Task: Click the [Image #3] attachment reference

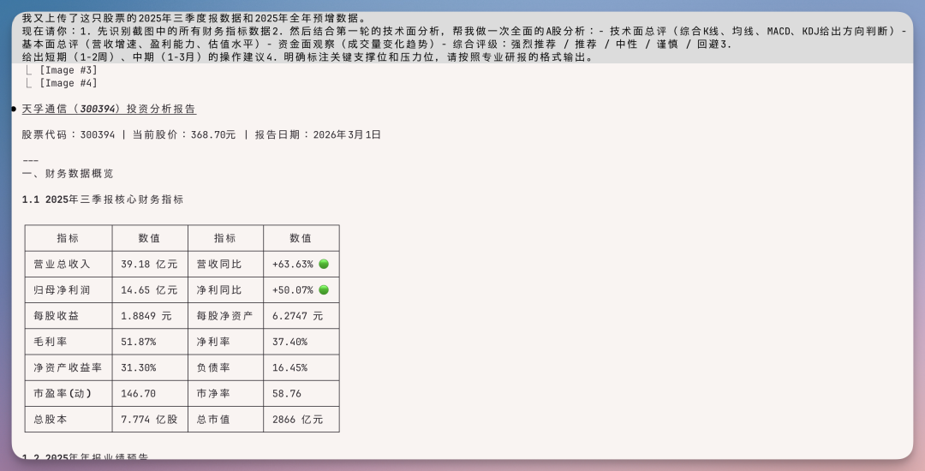Action: click(x=69, y=70)
